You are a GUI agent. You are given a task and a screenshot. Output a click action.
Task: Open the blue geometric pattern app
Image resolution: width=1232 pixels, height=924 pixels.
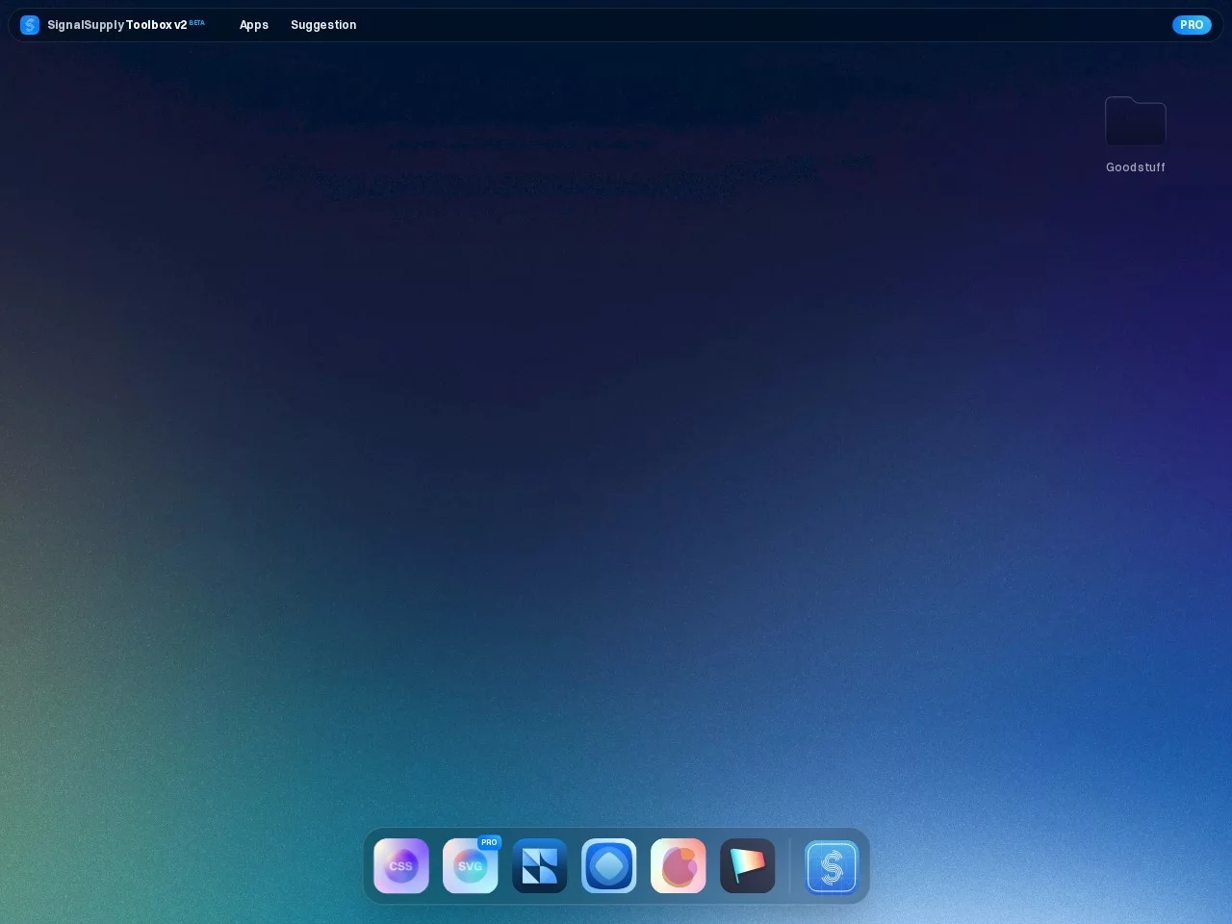(x=540, y=865)
